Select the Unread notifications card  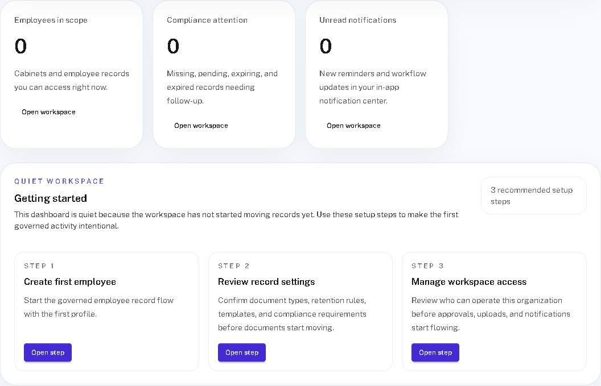click(x=377, y=74)
